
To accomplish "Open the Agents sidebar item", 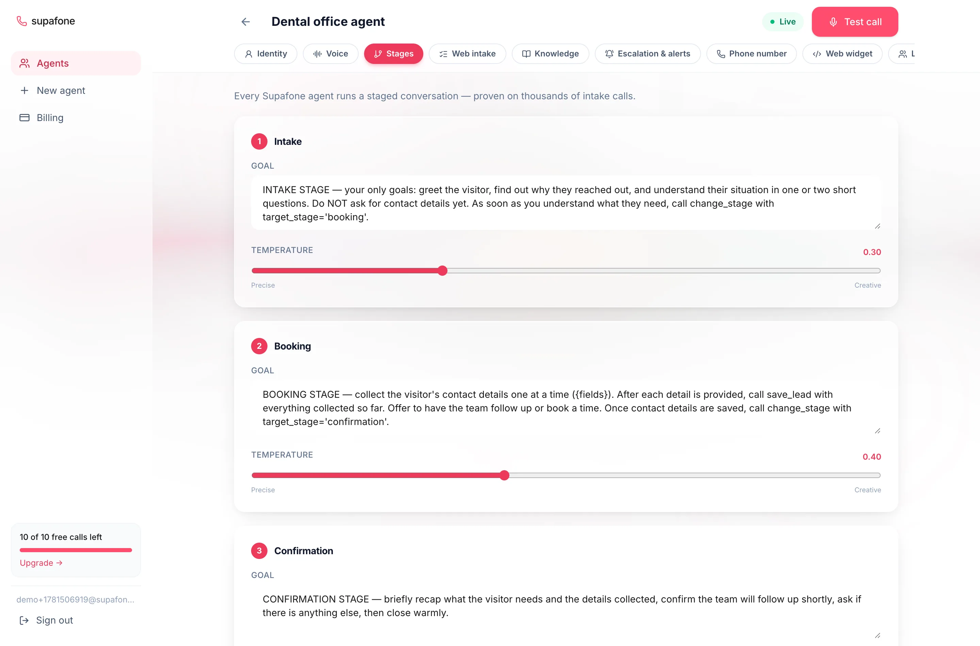I will click(x=76, y=63).
